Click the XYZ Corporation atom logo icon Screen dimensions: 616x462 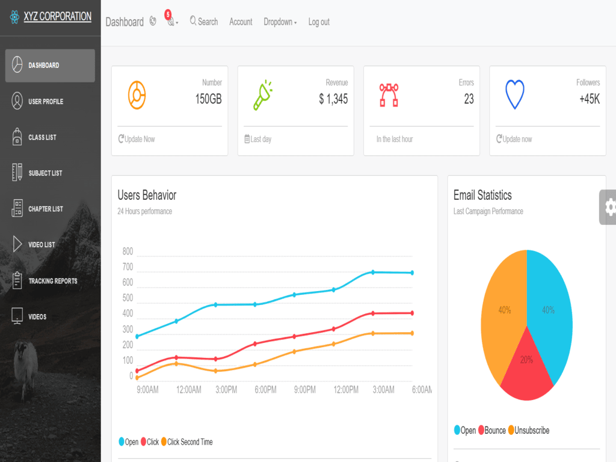14,17
